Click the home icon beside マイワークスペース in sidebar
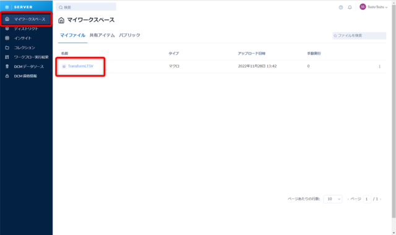 pos(7,19)
